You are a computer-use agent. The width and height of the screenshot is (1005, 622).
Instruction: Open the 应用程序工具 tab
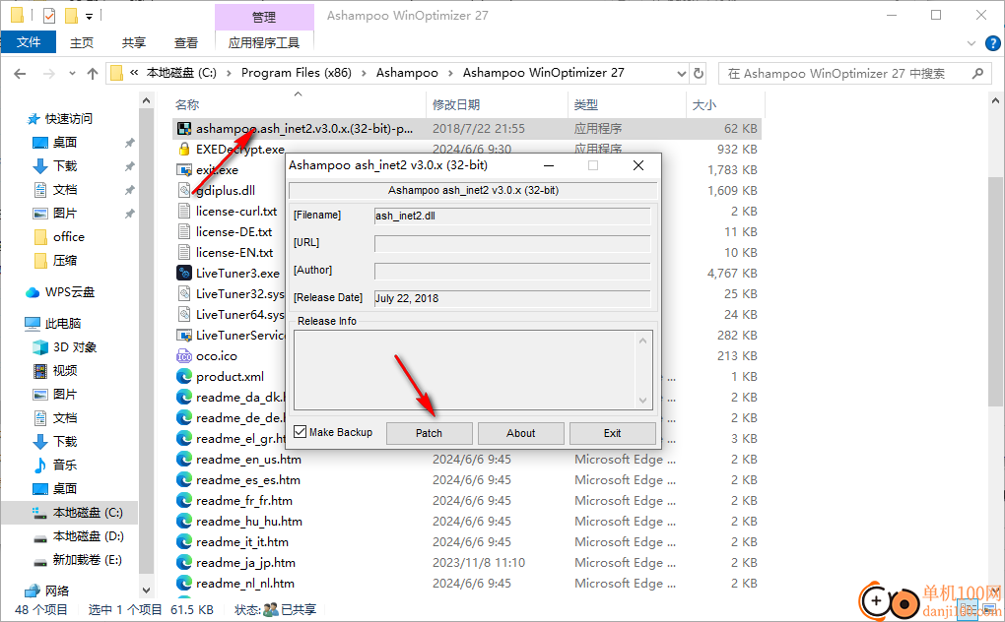pyautogui.click(x=264, y=43)
